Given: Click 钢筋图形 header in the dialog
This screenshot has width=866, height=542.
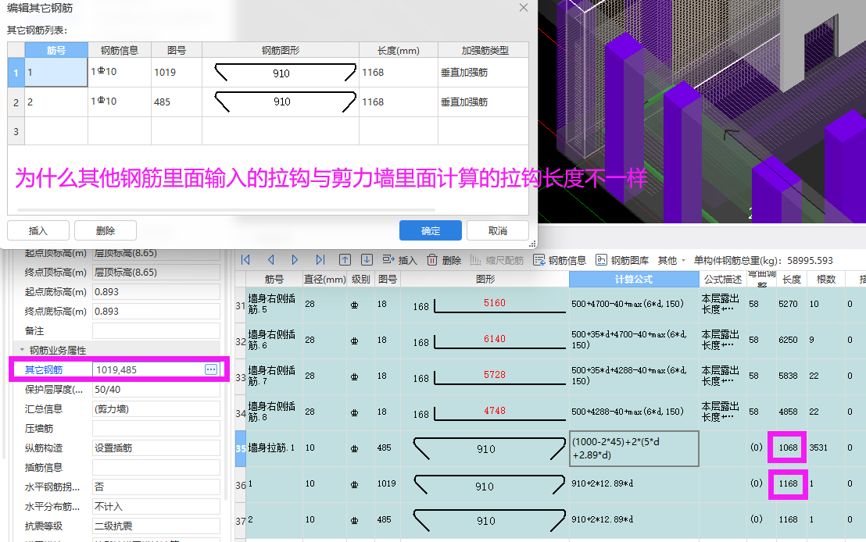Looking at the screenshot, I should coord(281,50).
